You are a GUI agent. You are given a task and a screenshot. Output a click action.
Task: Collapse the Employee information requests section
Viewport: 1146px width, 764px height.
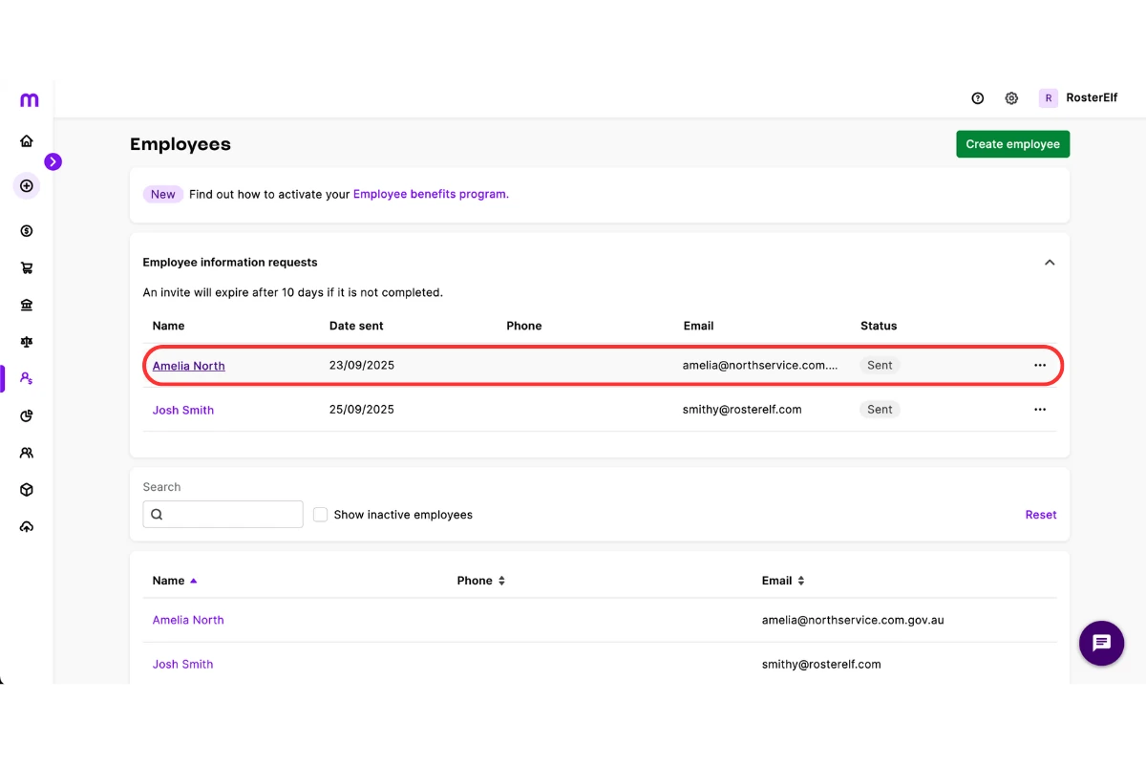1050,263
